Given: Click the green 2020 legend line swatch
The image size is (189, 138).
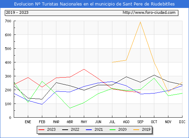Looking at the screenshot, I should pos(112,130).
